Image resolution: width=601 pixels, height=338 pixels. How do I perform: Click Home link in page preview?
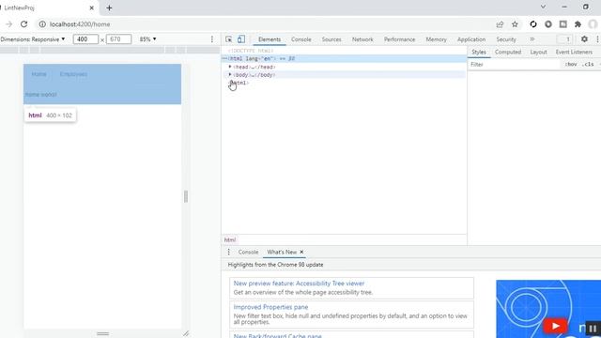(39, 74)
